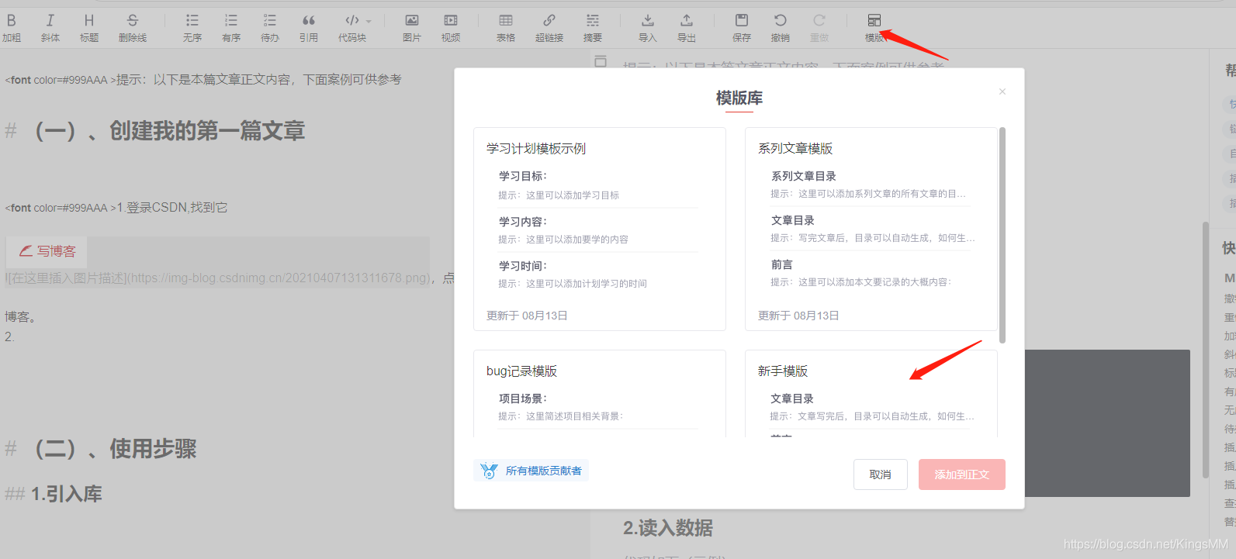Click the 写博客 pen icon
This screenshot has height=559, width=1236.
(x=26, y=251)
